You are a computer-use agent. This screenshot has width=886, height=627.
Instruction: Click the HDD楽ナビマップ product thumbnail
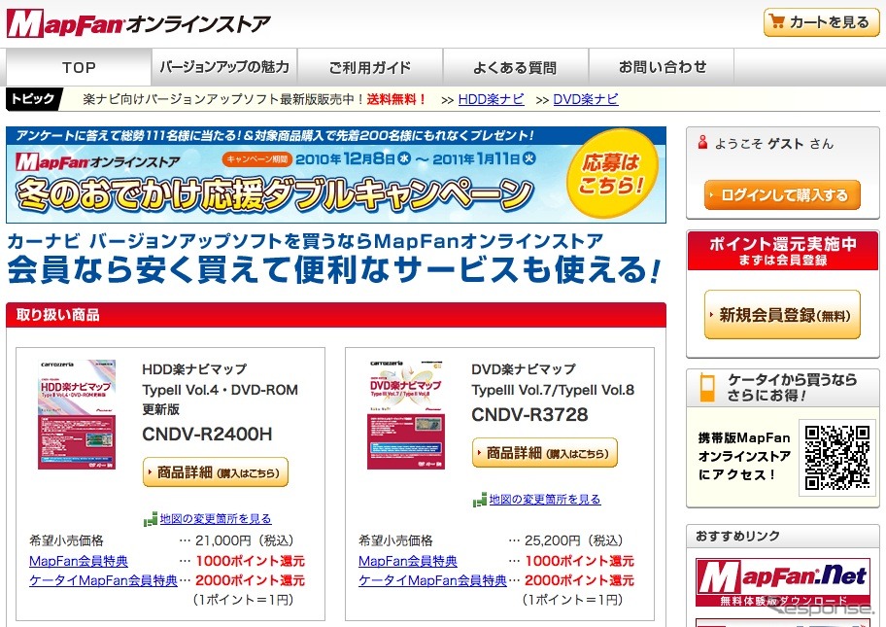click(77, 415)
